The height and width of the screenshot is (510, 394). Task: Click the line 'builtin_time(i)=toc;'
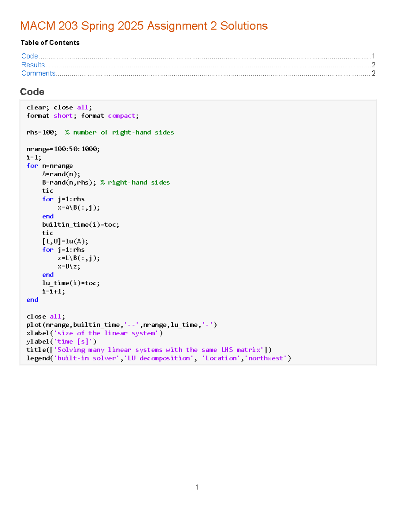(81, 225)
